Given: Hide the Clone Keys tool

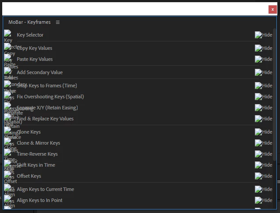Looking at the screenshot, I should click(264, 132).
